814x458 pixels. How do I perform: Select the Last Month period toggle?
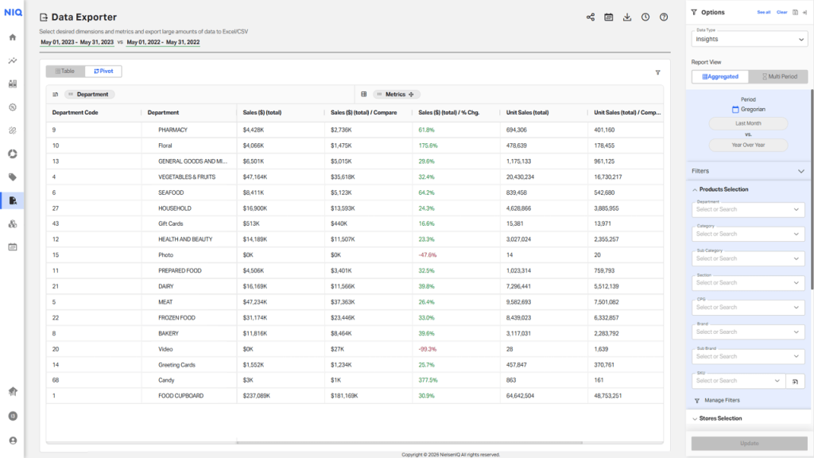tap(747, 123)
